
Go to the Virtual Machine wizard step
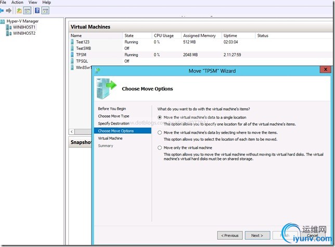[x=110, y=139]
